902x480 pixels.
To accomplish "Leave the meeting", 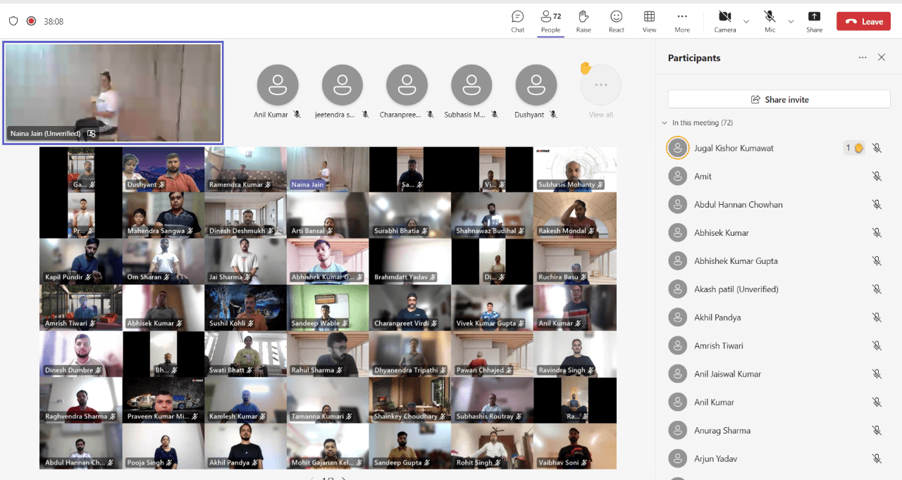I will pyautogui.click(x=864, y=21).
